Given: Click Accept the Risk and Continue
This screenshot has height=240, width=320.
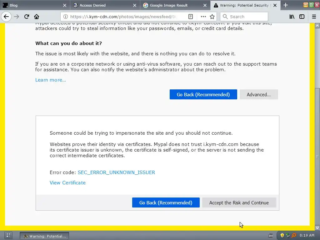Looking at the screenshot, I should pyautogui.click(x=239, y=202).
